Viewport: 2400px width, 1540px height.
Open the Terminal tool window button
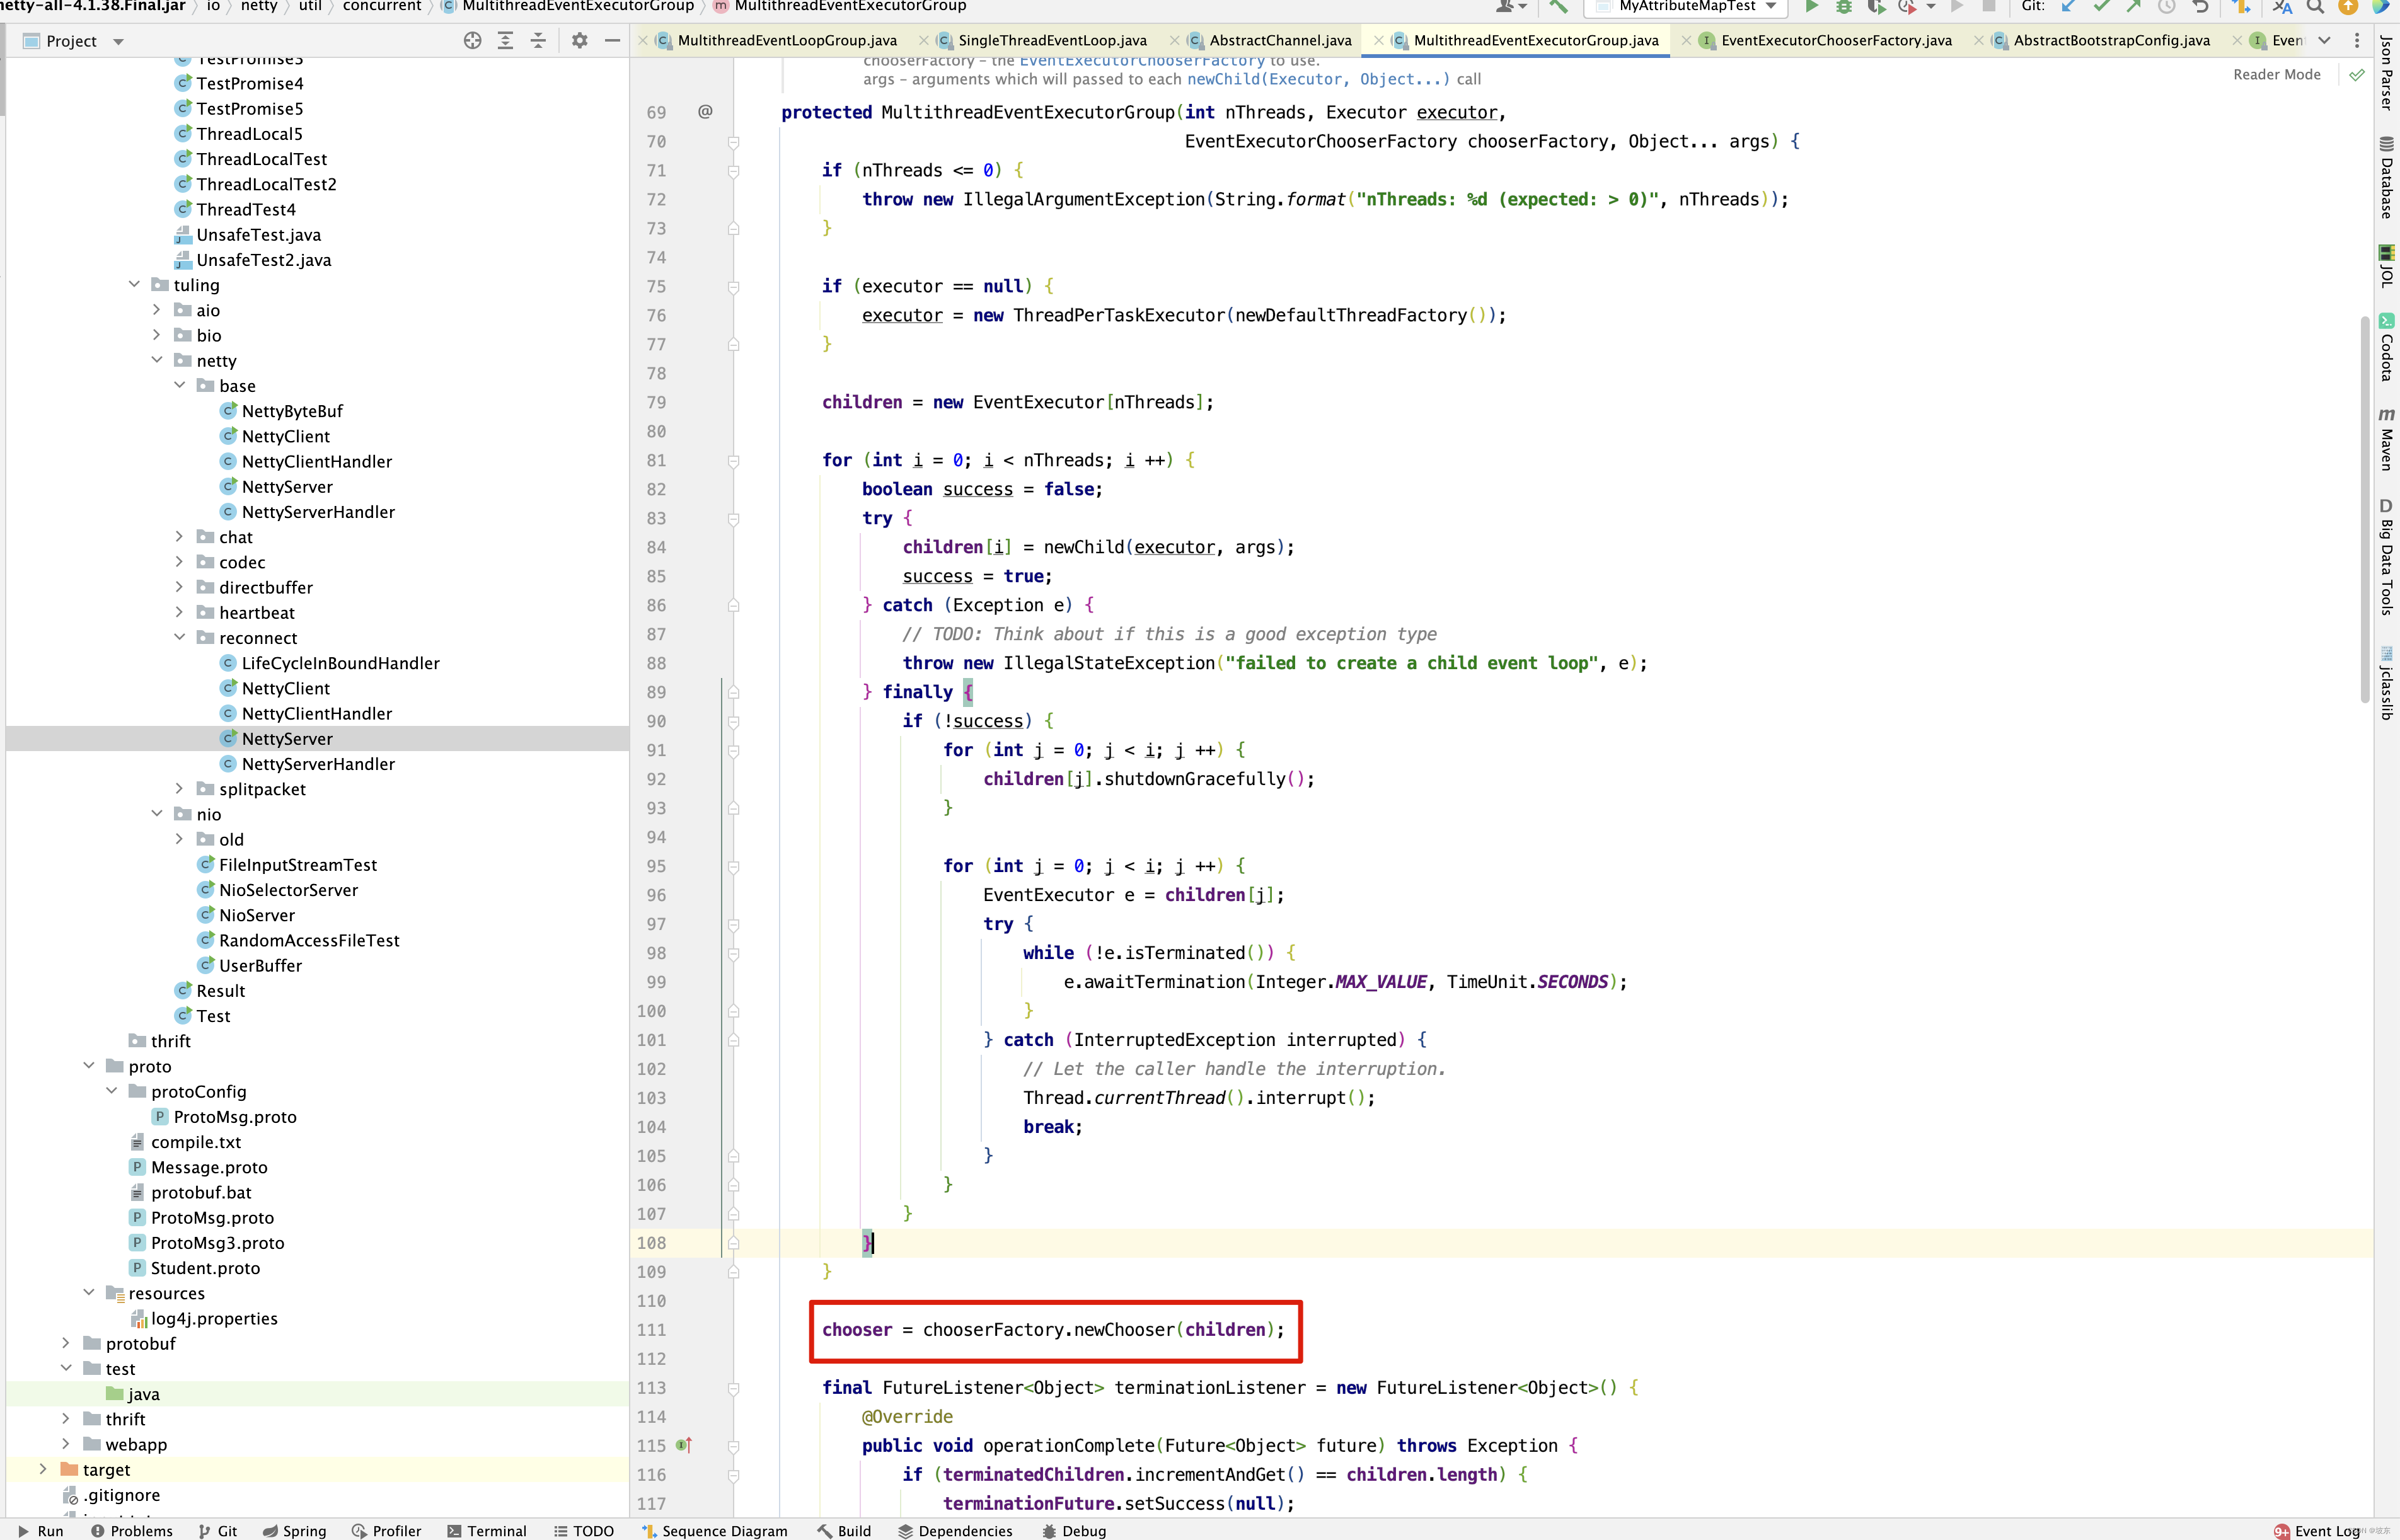[x=487, y=1531]
